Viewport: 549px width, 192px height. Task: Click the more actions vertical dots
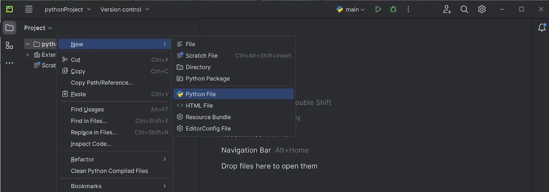[408, 10]
